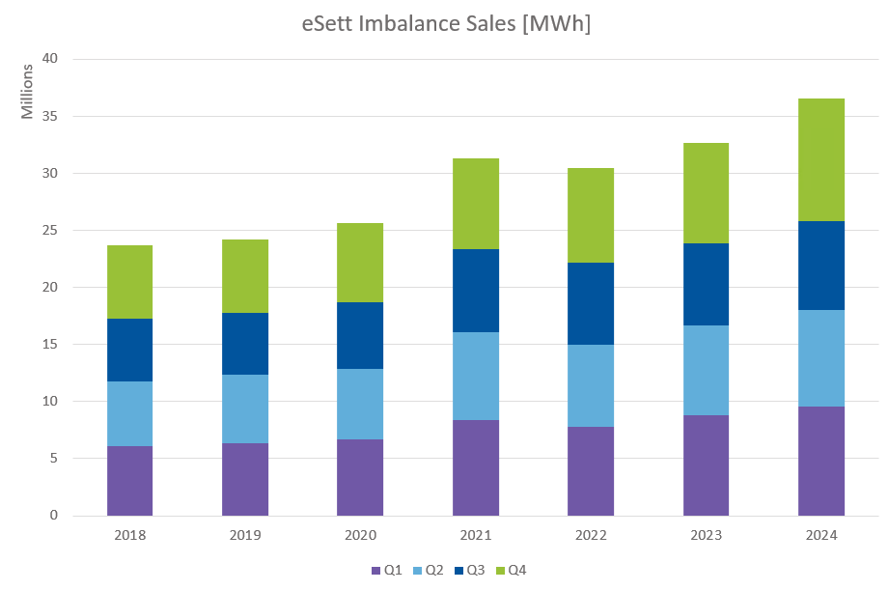Pick the light blue Q2 segment of 2019 bar
889x591 pixels.
tap(245, 408)
